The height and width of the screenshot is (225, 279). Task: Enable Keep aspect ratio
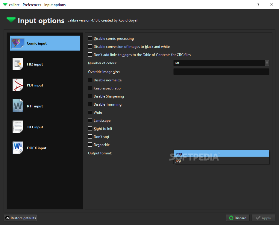coord(90,88)
